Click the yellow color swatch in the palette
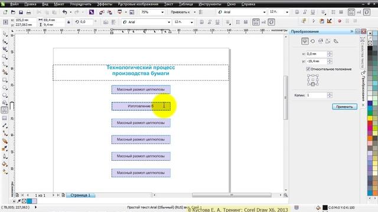This screenshot has width=378, height=212. 370,118
